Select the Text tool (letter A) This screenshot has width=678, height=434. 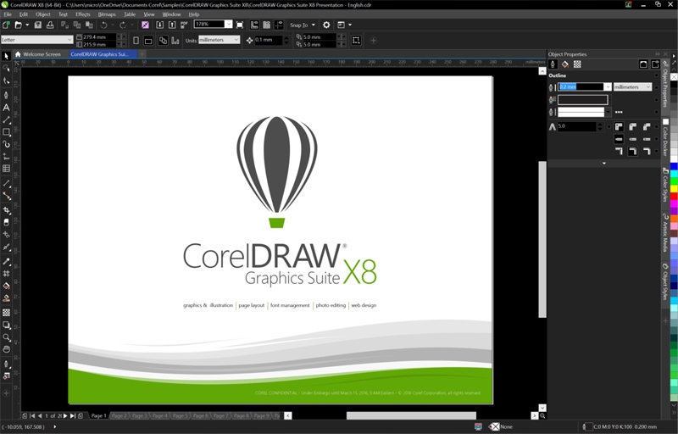click(x=6, y=108)
